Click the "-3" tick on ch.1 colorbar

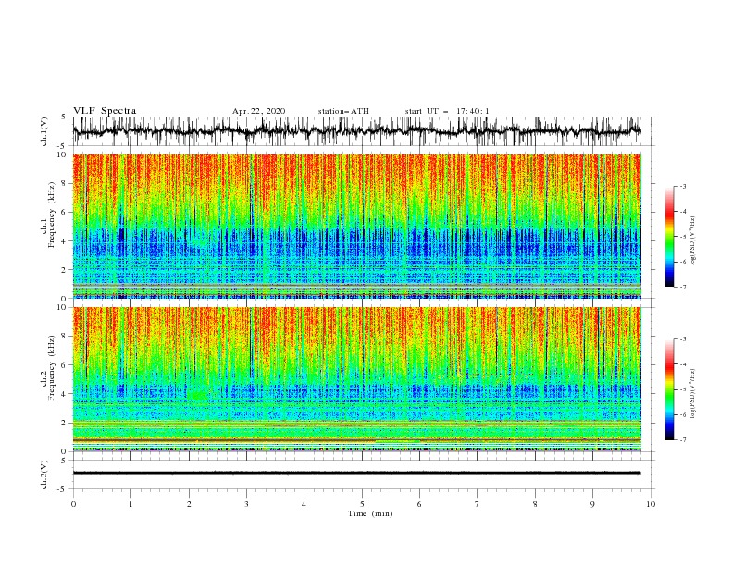point(683,186)
